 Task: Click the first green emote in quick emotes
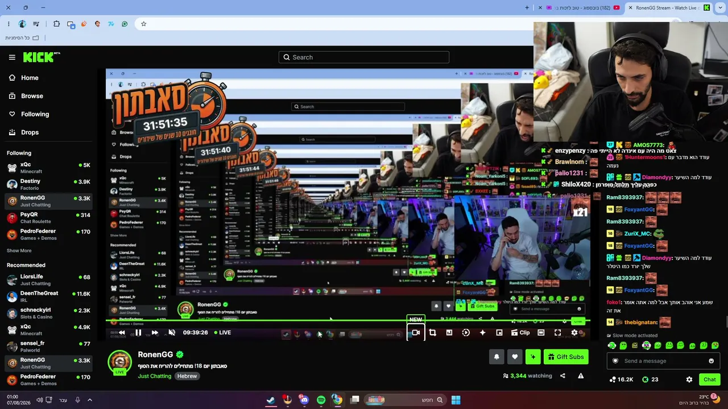pyautogui.click(x=612, y=345)
